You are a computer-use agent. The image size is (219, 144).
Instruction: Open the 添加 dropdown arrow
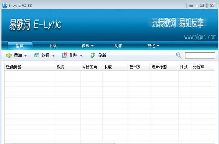pos(26,56)
